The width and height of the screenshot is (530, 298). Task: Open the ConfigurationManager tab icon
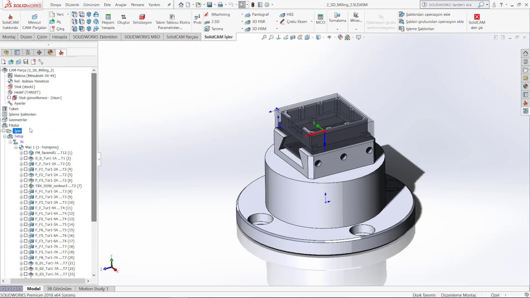point(28,53)
